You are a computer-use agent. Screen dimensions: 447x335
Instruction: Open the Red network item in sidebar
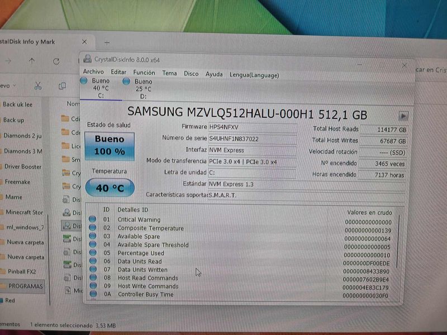tap(10, 300)
